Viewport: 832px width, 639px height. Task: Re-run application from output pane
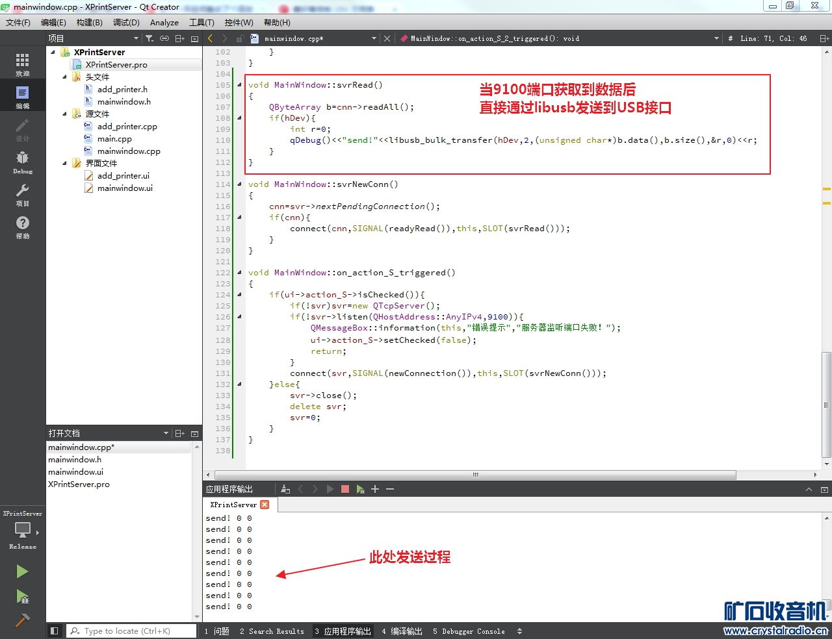[x=330, y=489]
